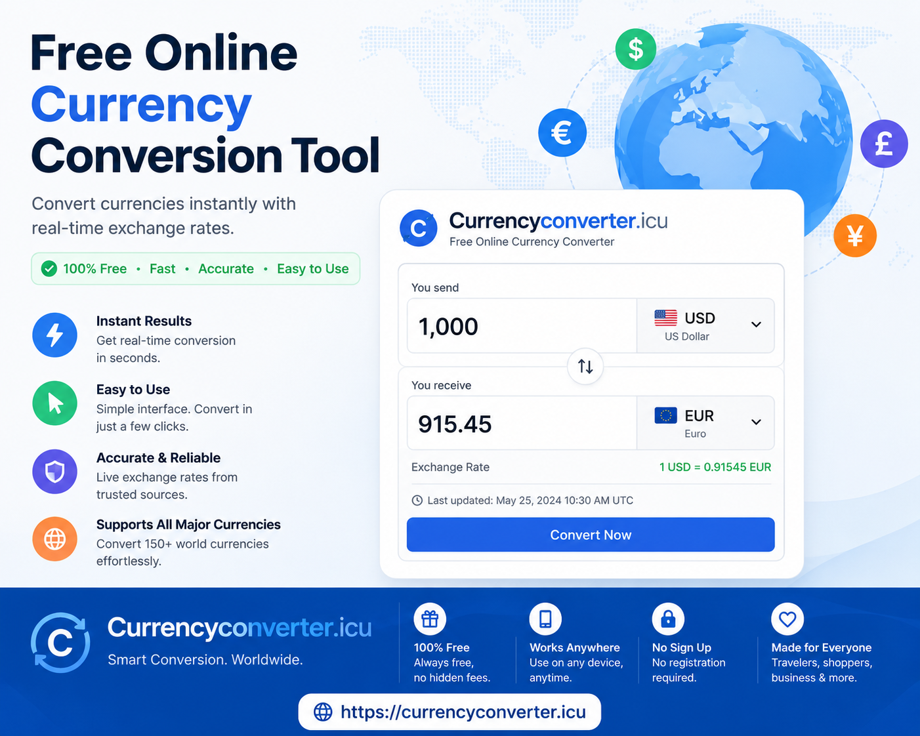The image size is (920, 736).
Task: Click the padlock No Sign Up icon
Action: [x=668, y=619]
